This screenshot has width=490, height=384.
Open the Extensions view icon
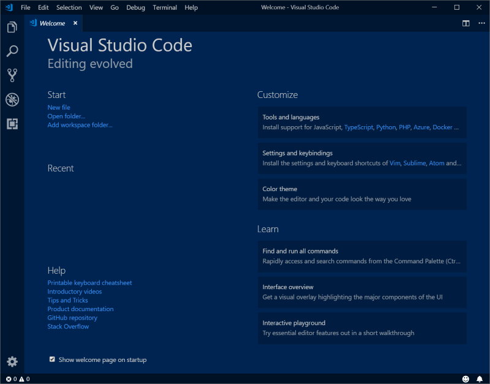[12, 124]
